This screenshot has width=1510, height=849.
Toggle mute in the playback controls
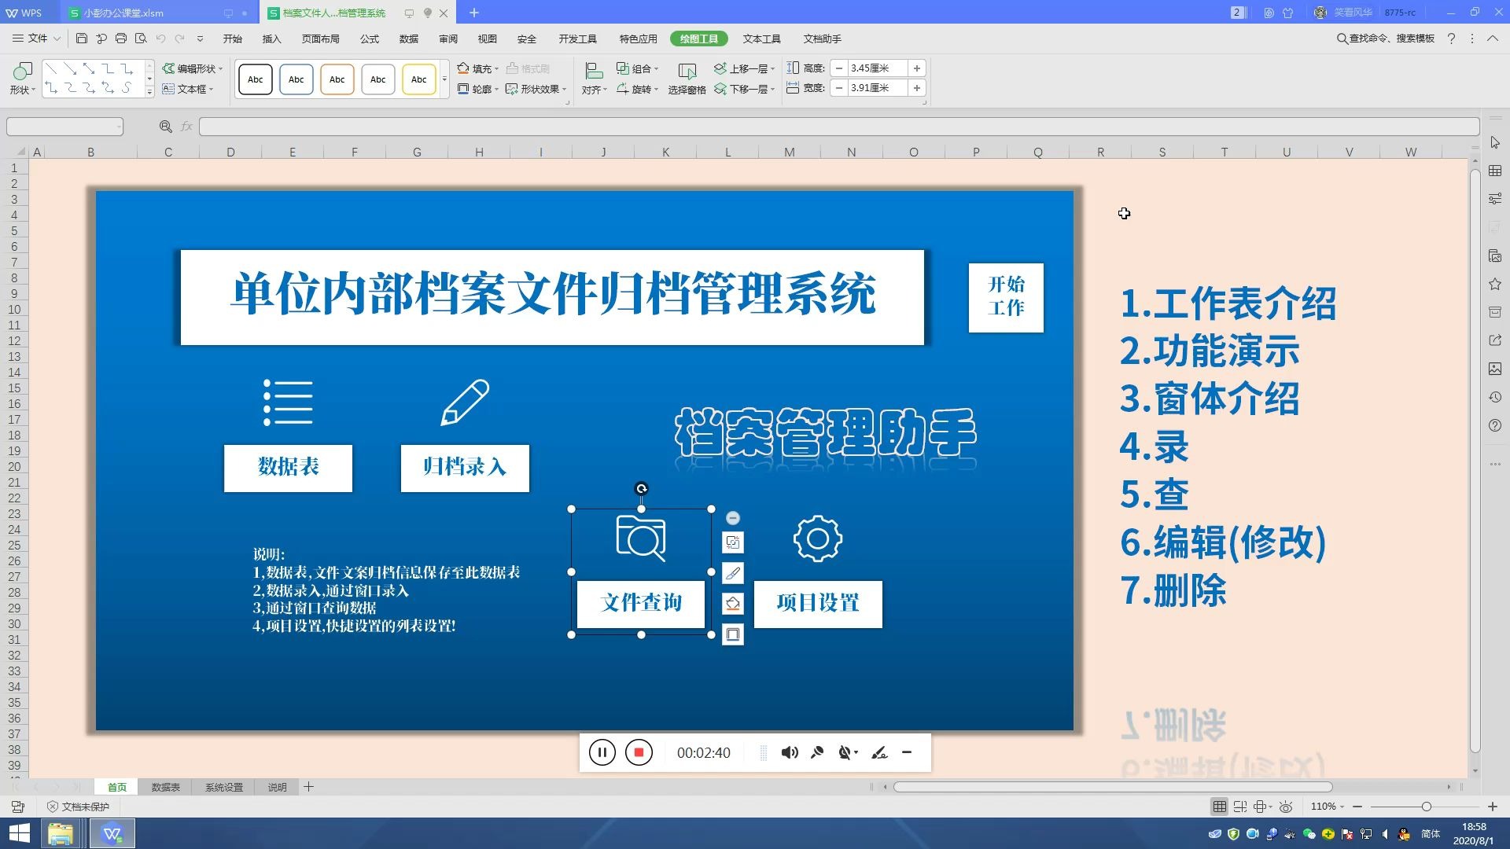(790, 752)
